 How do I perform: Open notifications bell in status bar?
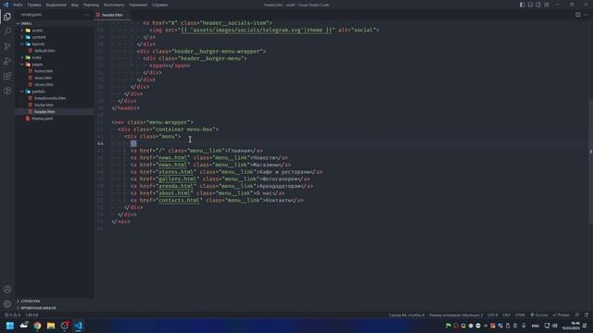pyautogui.click(x=587, y=314)
